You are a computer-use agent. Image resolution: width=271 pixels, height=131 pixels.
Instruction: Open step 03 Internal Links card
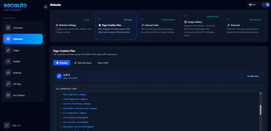[x=159, y=26]
